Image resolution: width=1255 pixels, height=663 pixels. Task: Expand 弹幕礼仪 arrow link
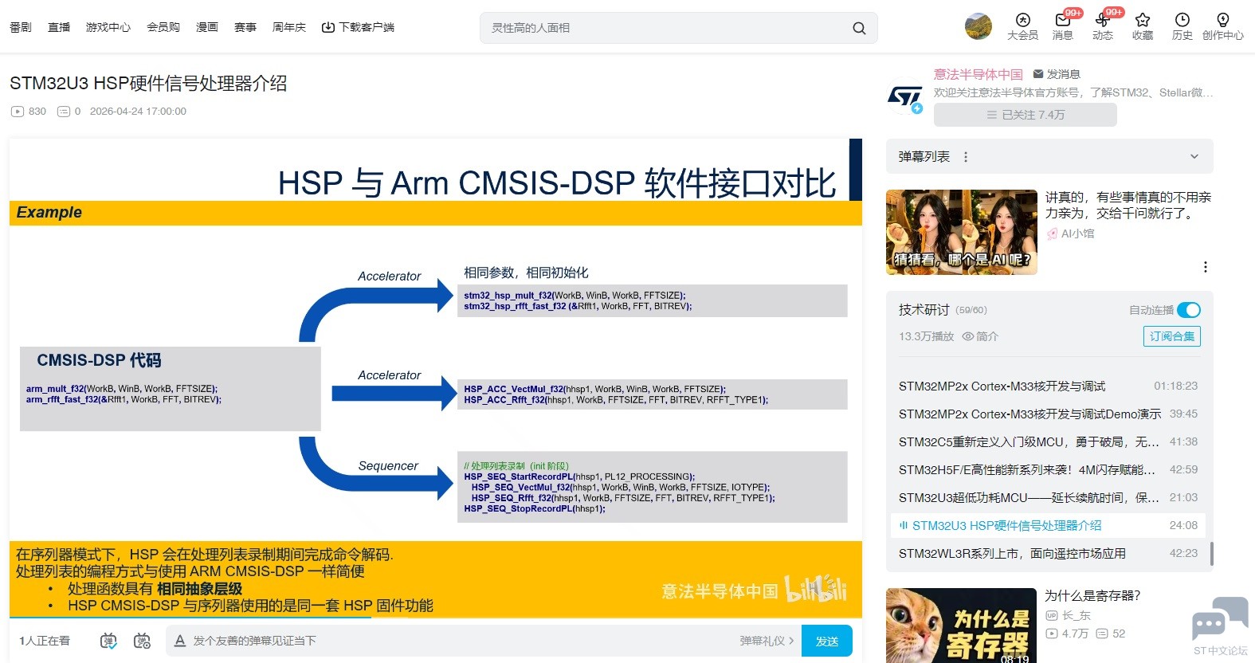pos(767,641)
